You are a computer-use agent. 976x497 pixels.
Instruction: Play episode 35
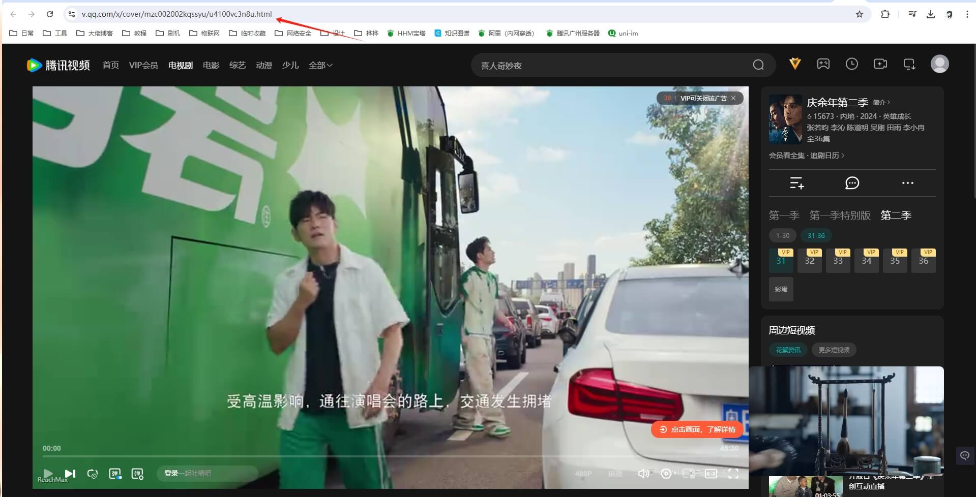[x=895, y=261]
